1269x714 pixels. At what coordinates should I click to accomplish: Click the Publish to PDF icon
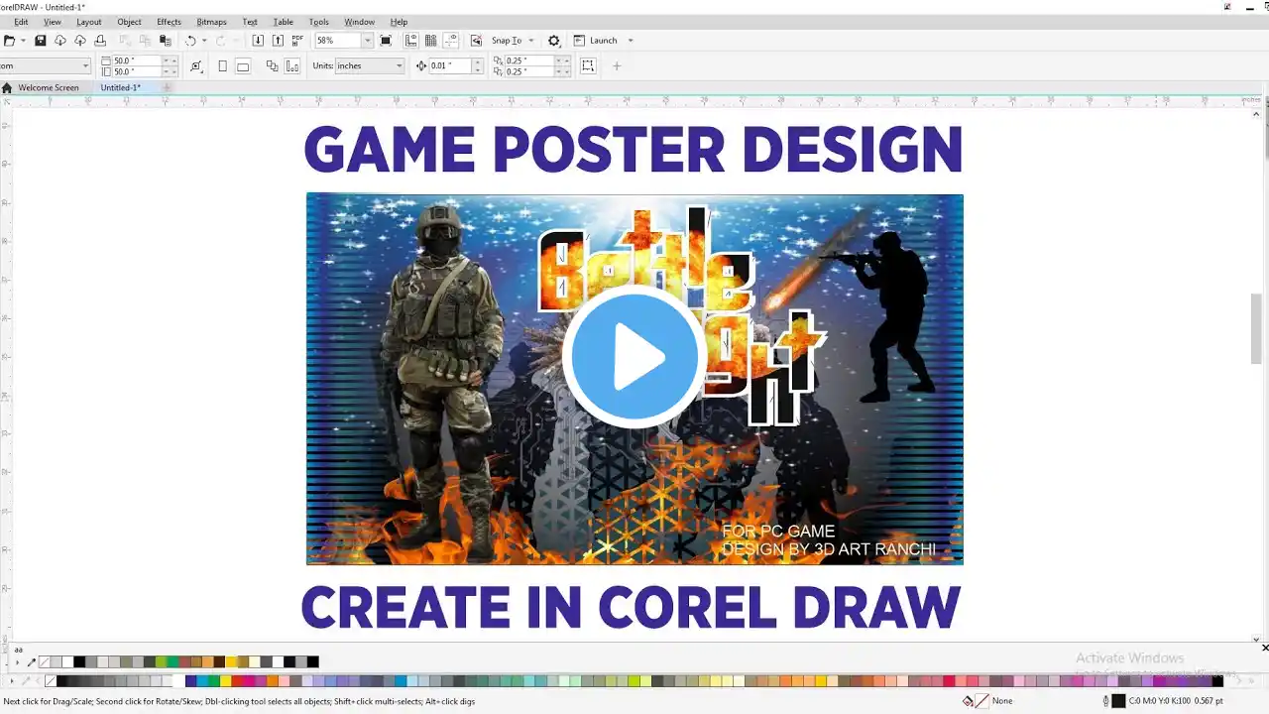[297, 41]
